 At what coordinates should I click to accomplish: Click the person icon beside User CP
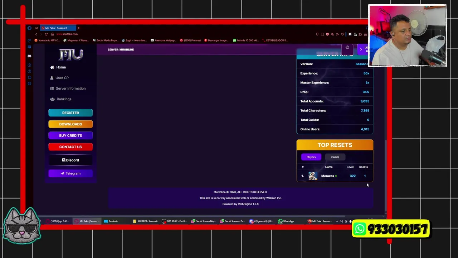click(x=52, y=78)
